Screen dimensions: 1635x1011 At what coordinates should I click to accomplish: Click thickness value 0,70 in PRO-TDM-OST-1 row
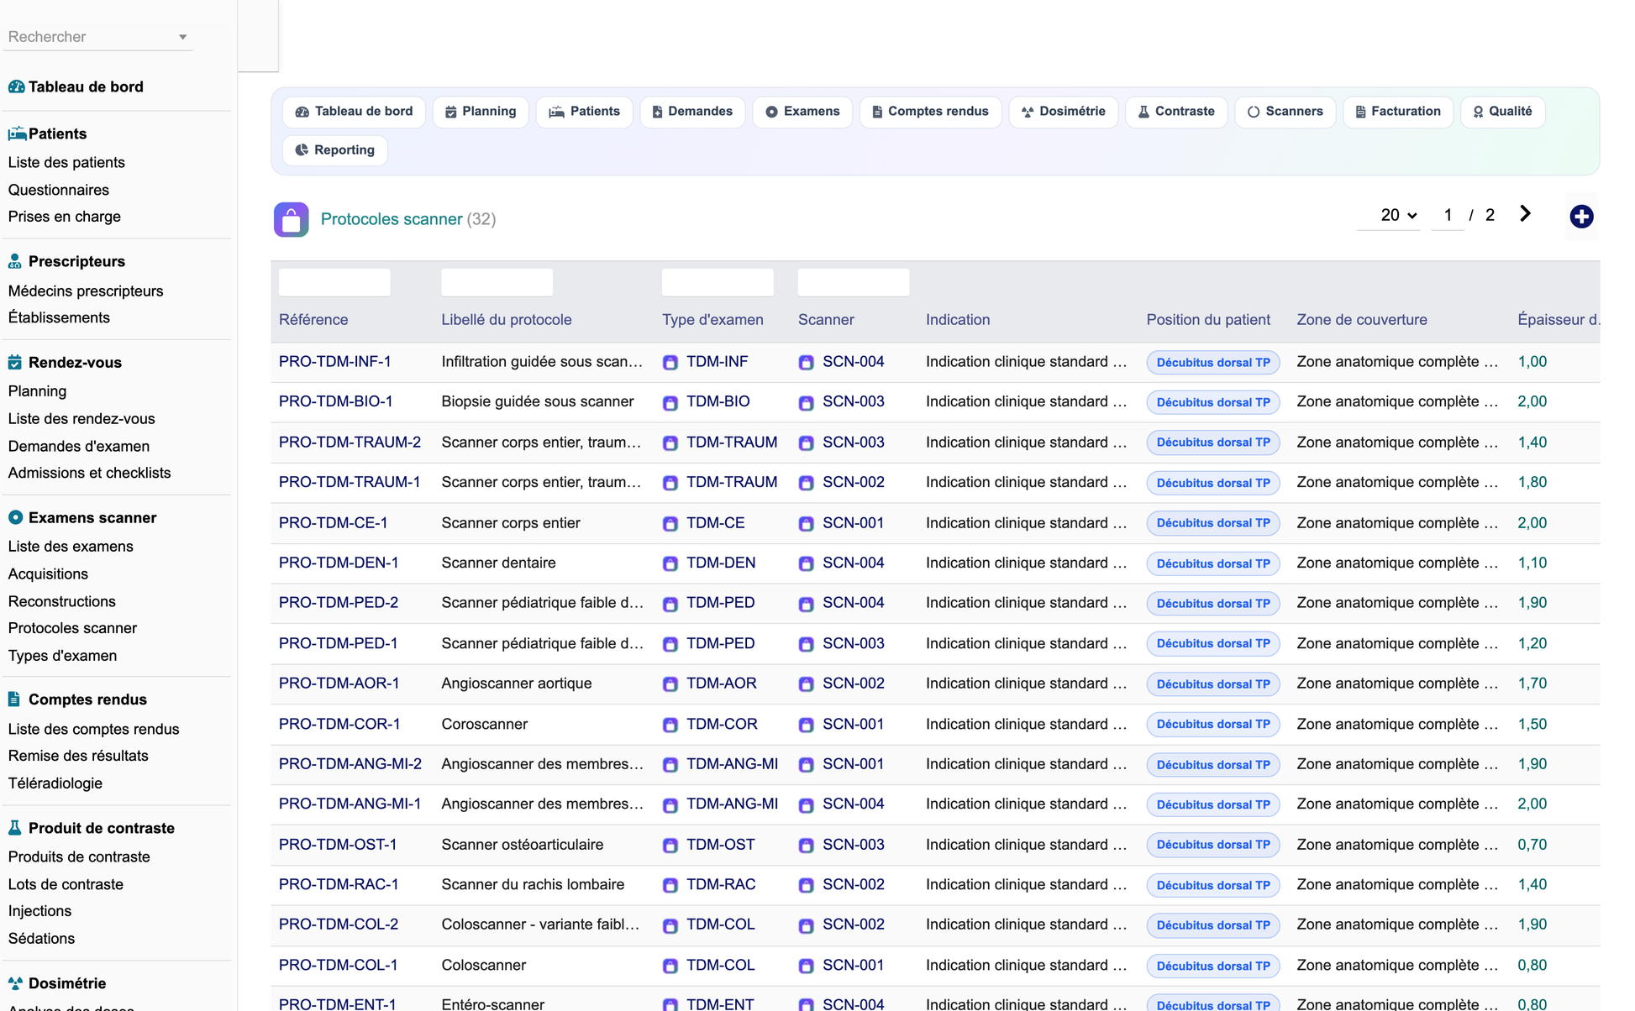point(1532,845)
